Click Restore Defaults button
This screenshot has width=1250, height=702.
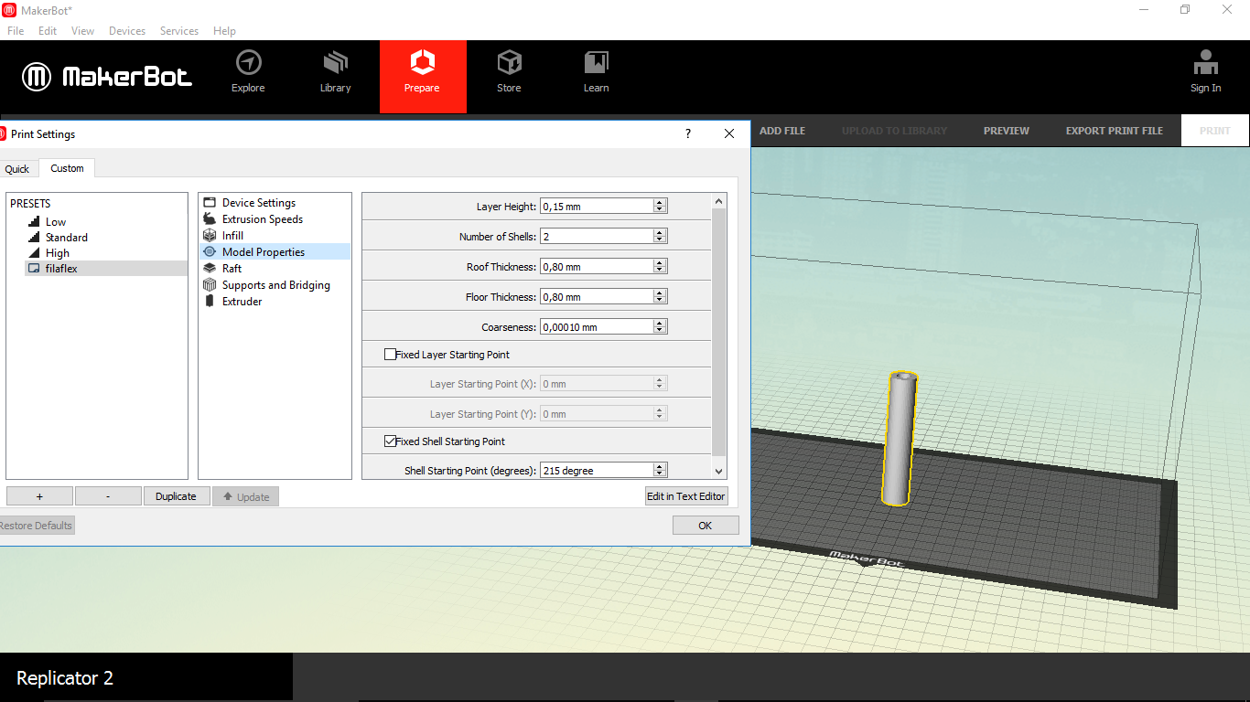36,526
